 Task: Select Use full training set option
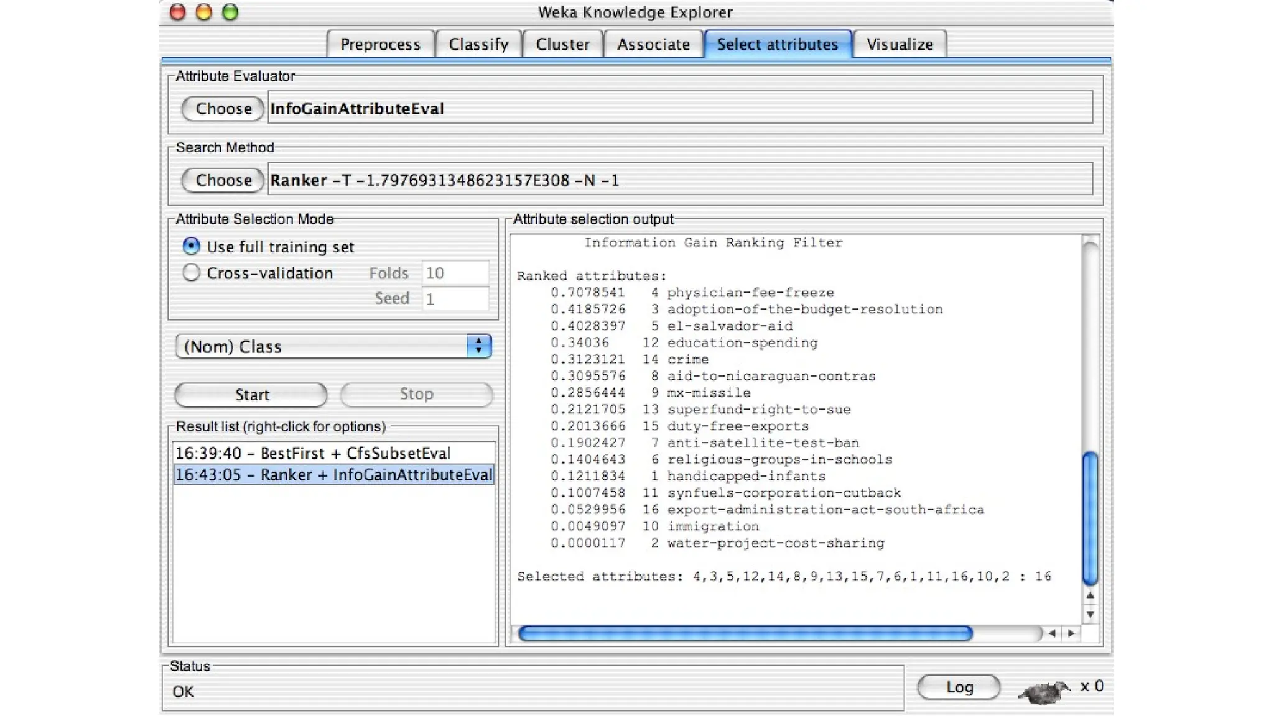tap(192, 246)
